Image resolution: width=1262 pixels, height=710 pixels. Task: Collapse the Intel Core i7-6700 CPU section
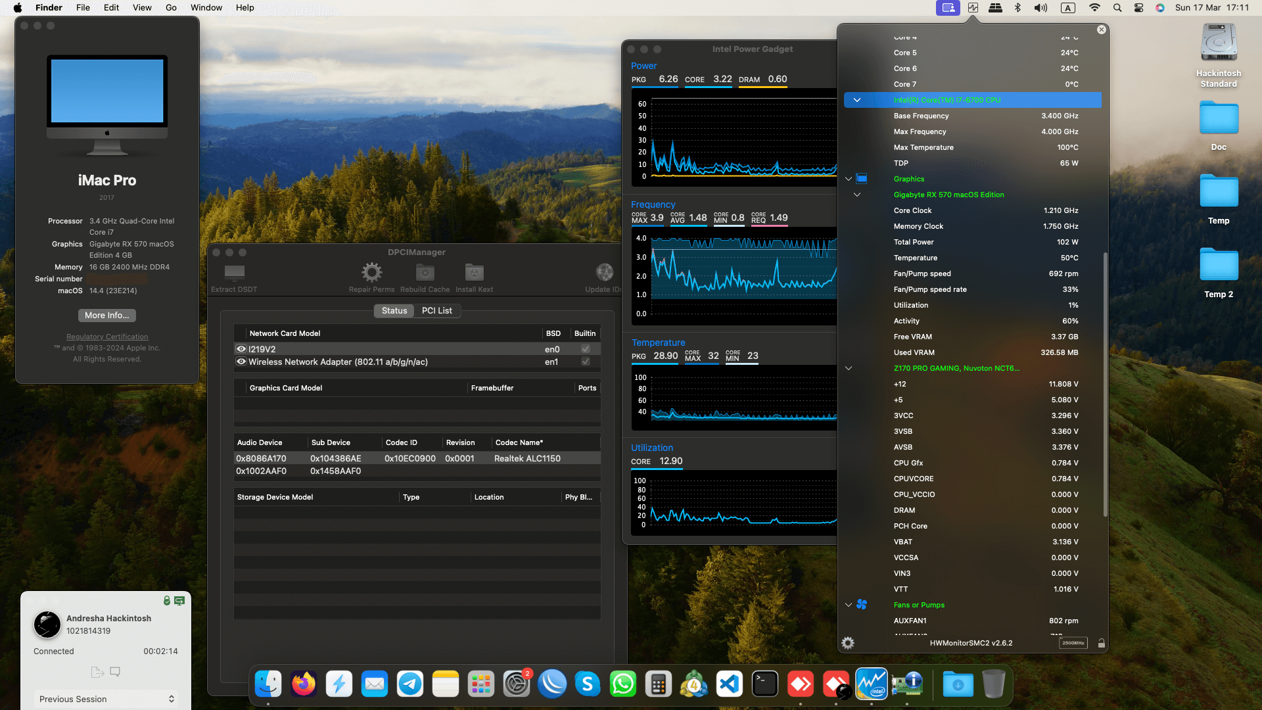[x=857, y=100]
